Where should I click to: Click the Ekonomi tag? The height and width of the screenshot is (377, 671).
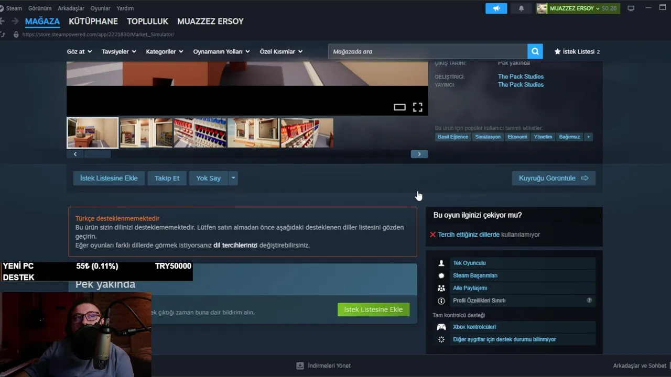pyautogui.click(x=517, y=137)
